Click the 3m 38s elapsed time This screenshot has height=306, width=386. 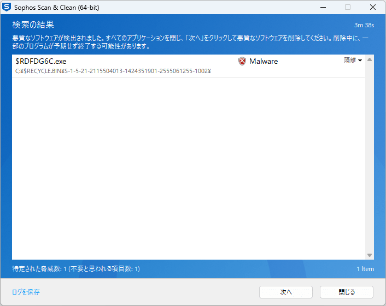pos(364,25)
